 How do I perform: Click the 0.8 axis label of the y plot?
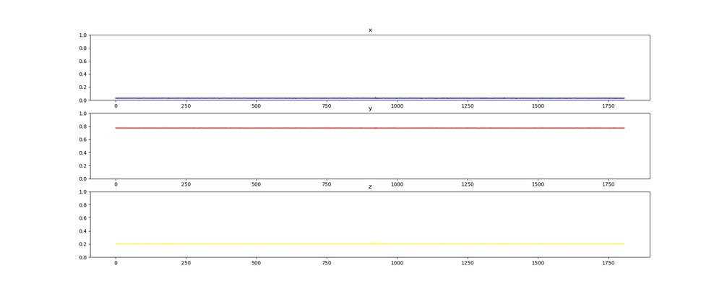pyautogui.click(x=83, y=126)
